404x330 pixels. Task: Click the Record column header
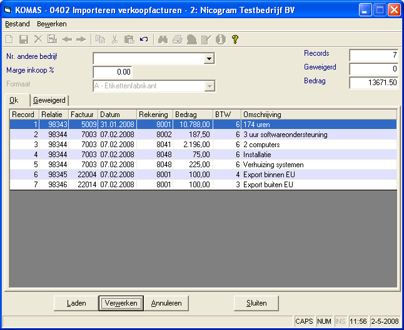click(24, 115)
